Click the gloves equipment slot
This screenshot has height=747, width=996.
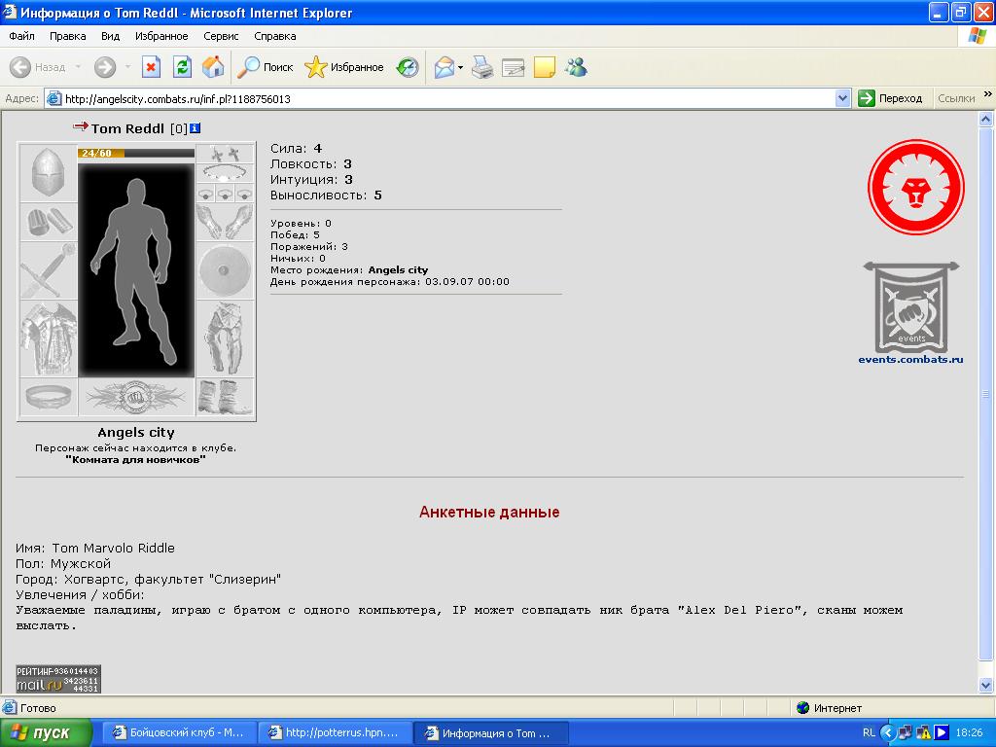coord(225,222)
